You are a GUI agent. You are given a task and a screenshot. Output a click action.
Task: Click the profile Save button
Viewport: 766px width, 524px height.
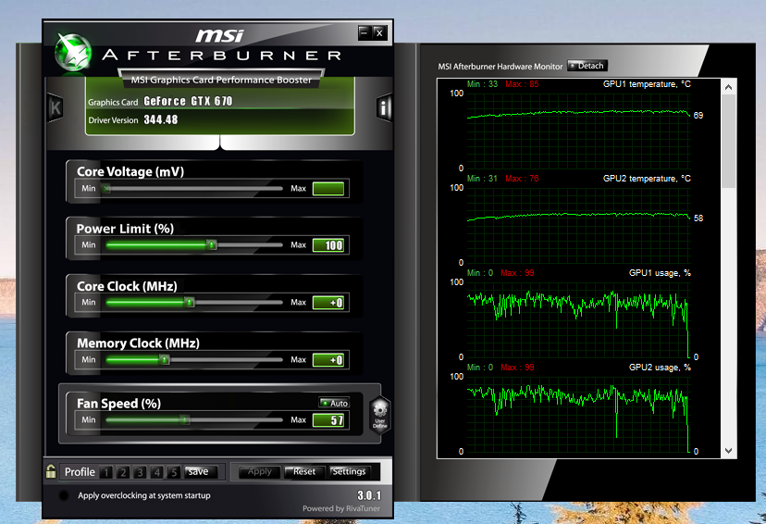[x=198, y=472]
